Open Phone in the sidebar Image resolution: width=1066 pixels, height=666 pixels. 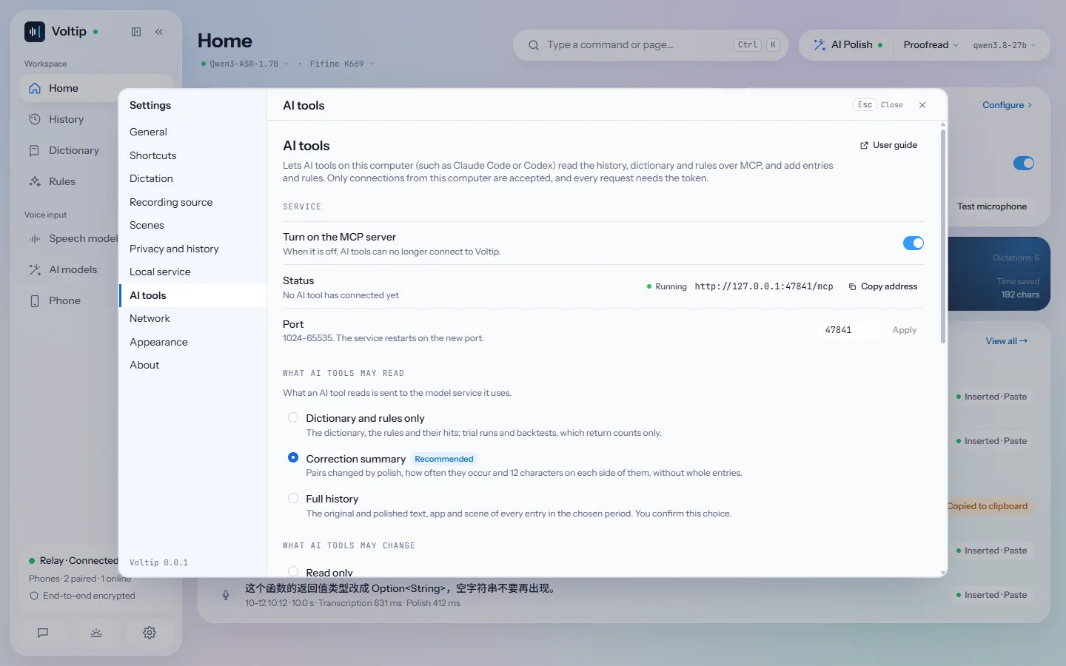click(x=70, y=300)
